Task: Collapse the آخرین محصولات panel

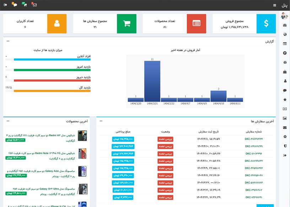Action: point(8,121)
